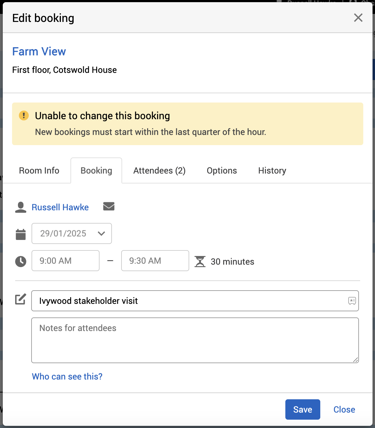The image size is (375, 428).
Task: Switch to the Options tab
Action: pyautogui.click(x=222, y=170)
